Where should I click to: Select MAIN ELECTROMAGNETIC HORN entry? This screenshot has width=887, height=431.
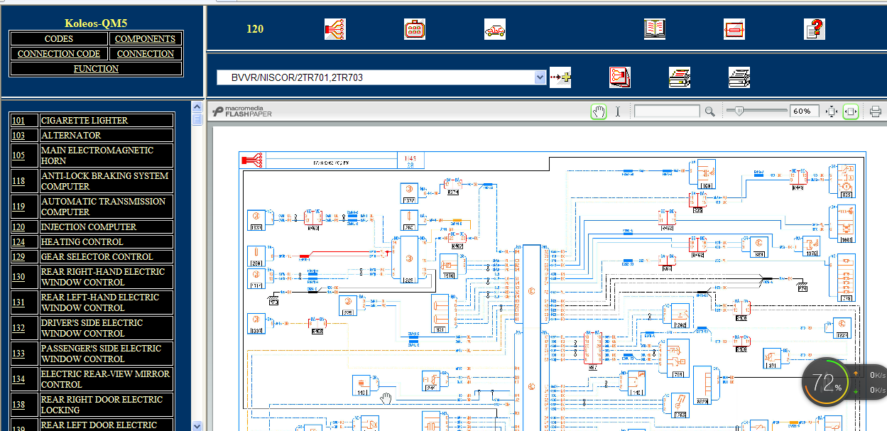pos(107,156)
